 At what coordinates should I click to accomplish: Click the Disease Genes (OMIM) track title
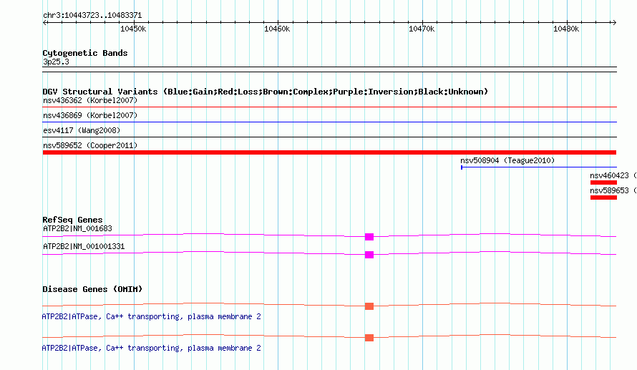click(x=92, y=289)
